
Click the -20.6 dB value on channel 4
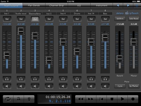tap(49, 24)
